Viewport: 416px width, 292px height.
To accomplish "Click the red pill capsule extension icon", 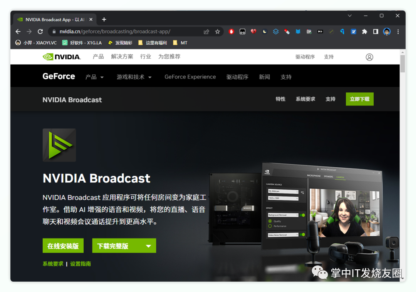I will (x=287, y=32).
